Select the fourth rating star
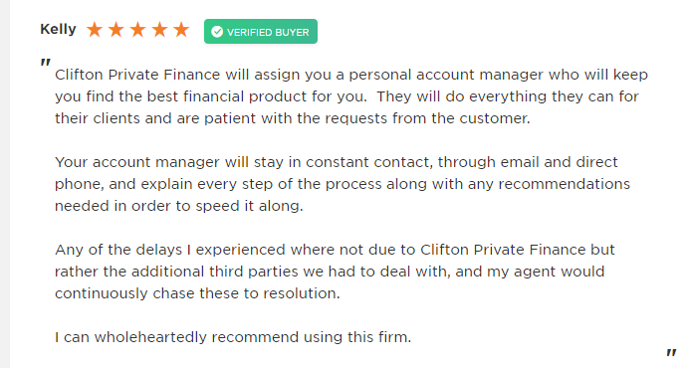The height and width of the screenshot is (368, 689). [x=159, y=30]
